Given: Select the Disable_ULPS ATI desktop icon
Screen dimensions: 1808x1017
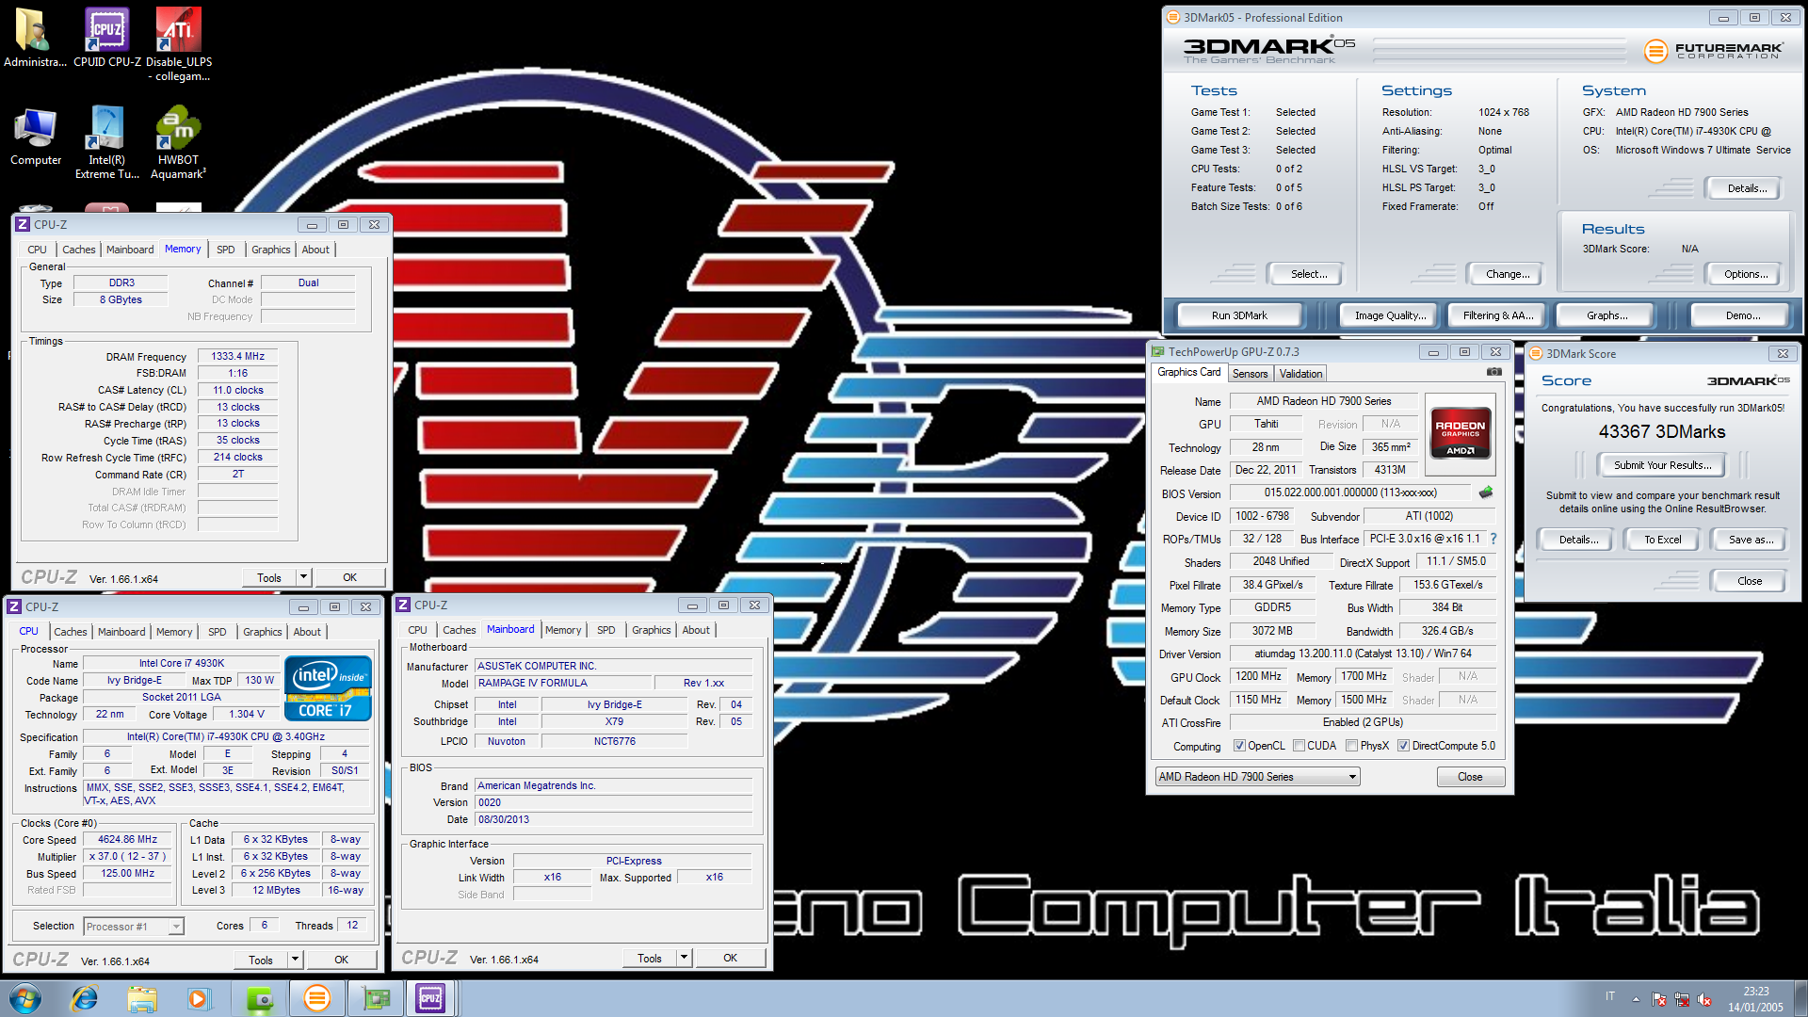Looking at the screenshot, I should pyautogui.click(x=179, y=44).
